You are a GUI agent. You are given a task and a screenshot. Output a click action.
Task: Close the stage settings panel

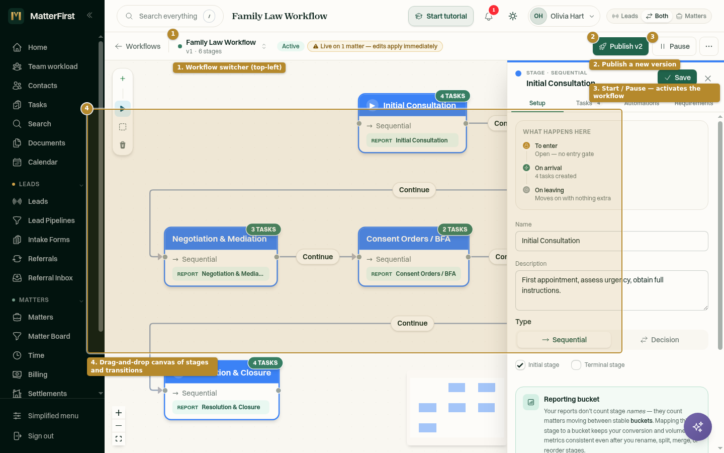(708, 79)
